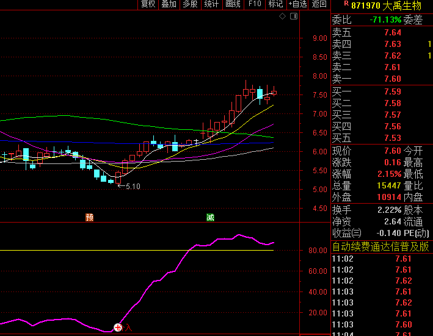Click the PE(动) label
This screenshot has height=336, width=433.
[417, 233]
